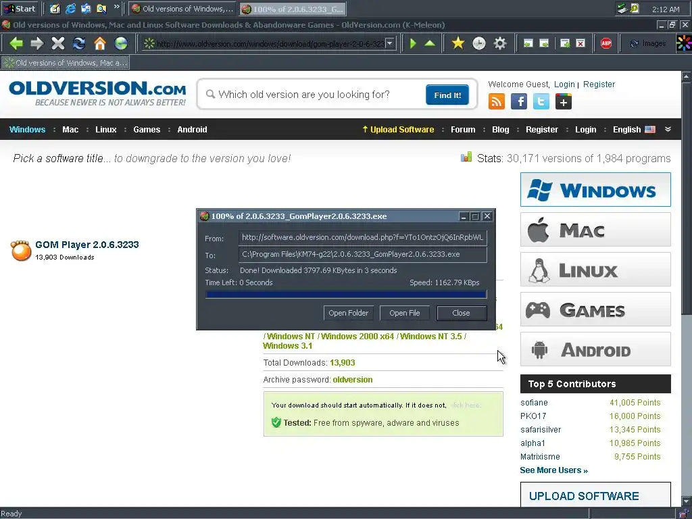
Task: Open bookmarks with the star icon
Action: [x=458, y=43]
